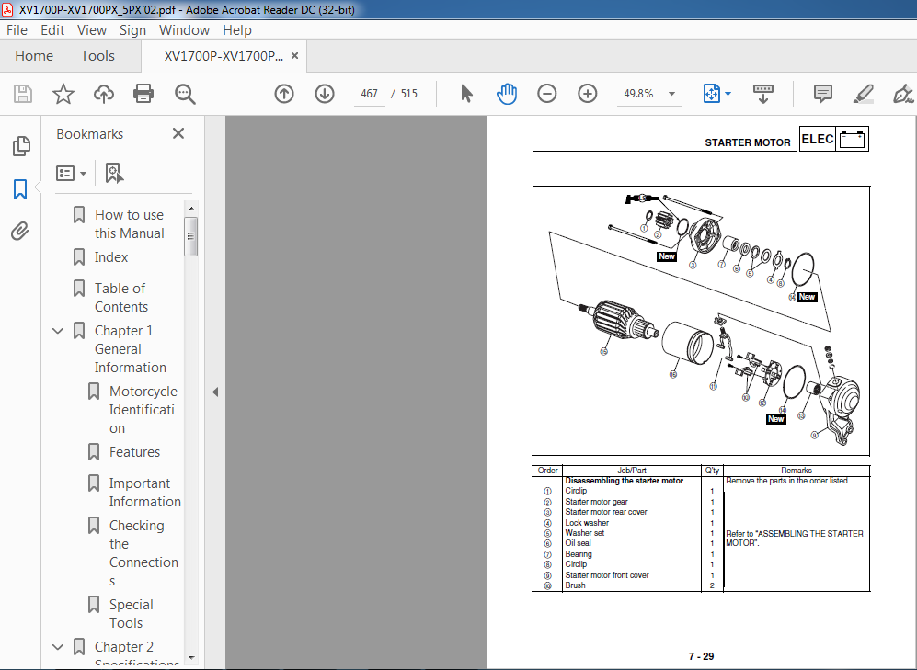
Task: Click the upload to cloud icon
Action: (104, 94)
